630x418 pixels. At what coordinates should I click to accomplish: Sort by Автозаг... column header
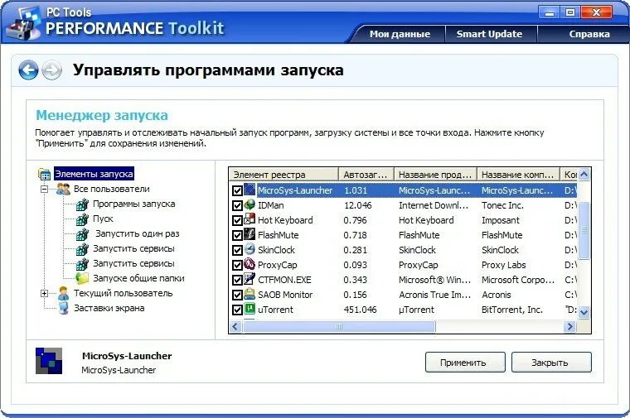(366, 175)
